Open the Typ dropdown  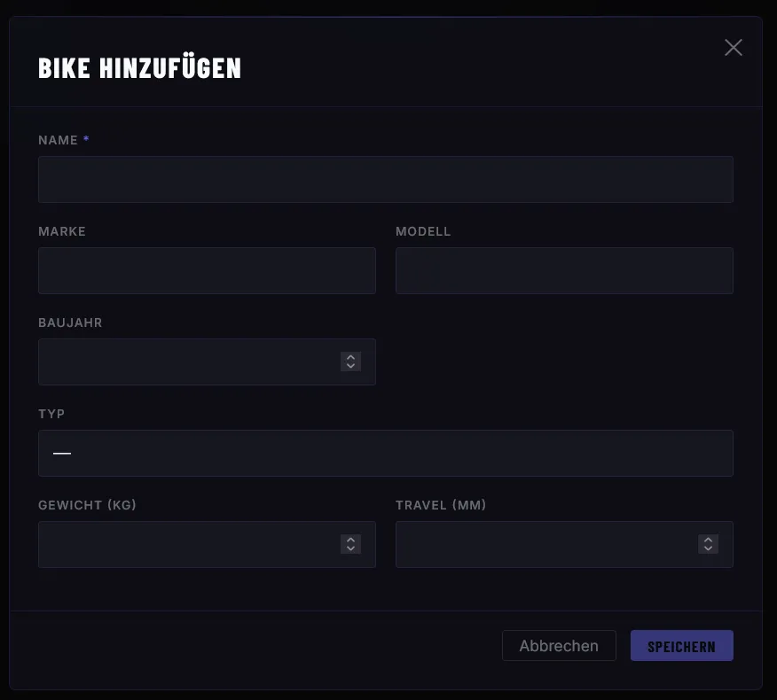pyautogui.click(x=385, y=454)
